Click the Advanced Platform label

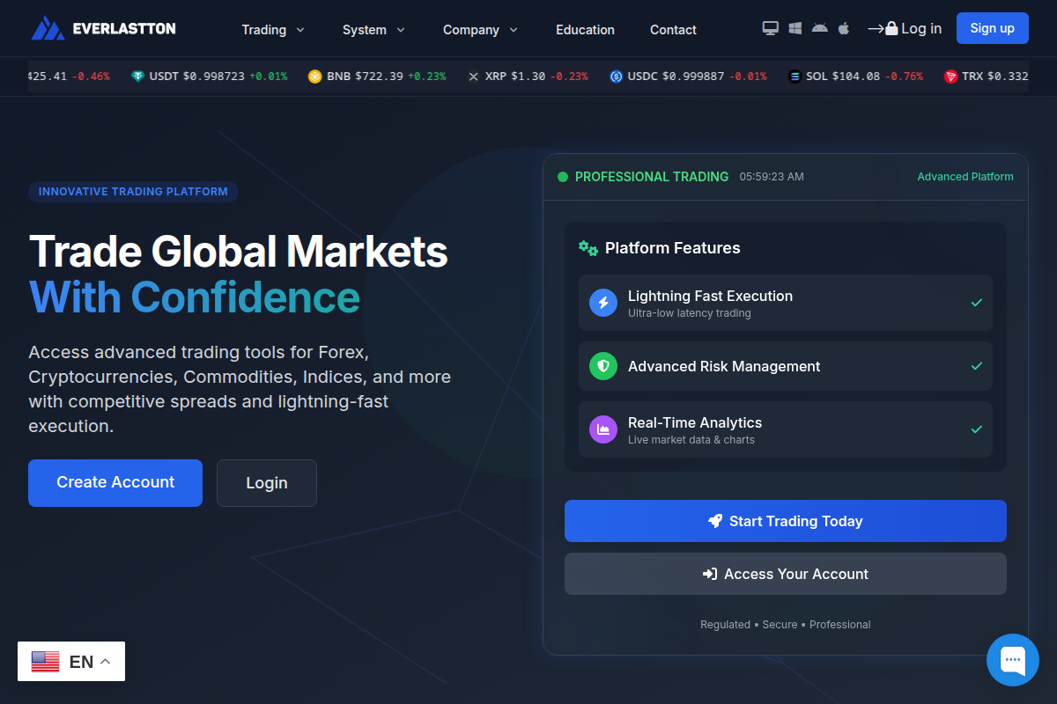965,177
